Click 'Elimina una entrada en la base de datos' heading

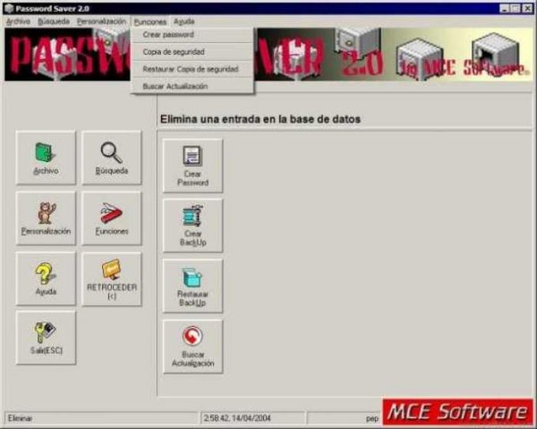[261, 119]
